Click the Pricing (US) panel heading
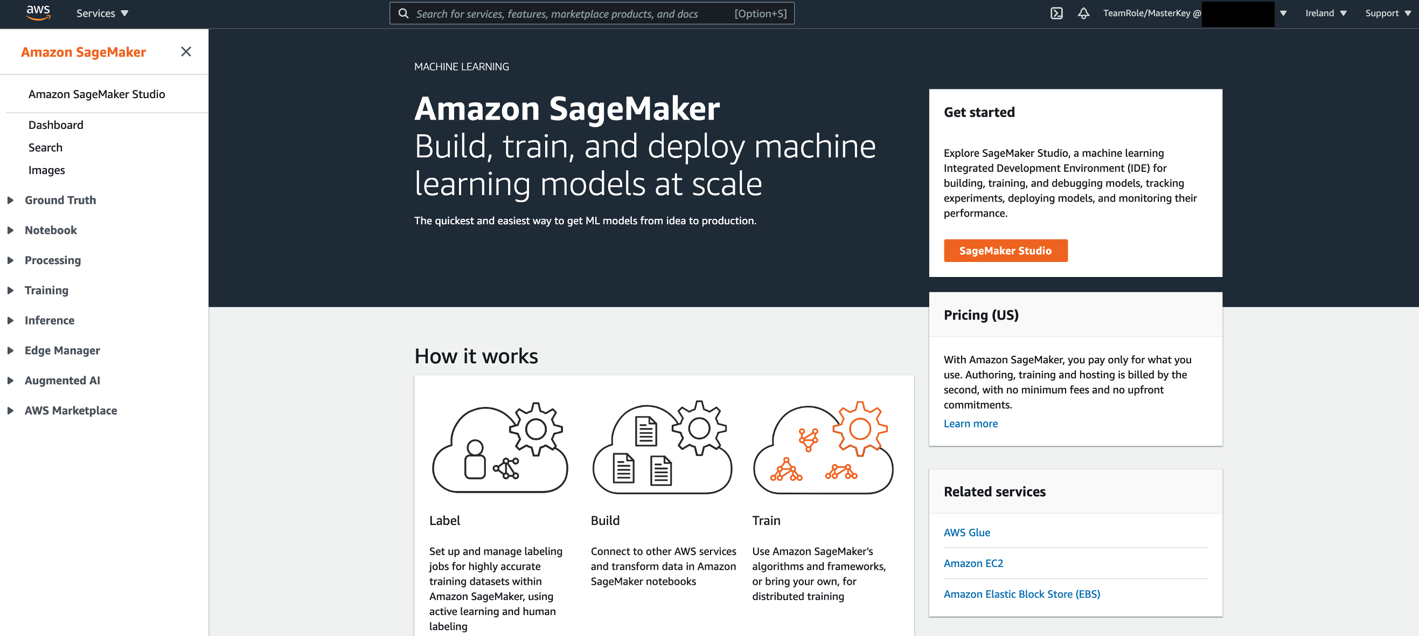This screenshot has height=636, width=1419. coord(980,315)
